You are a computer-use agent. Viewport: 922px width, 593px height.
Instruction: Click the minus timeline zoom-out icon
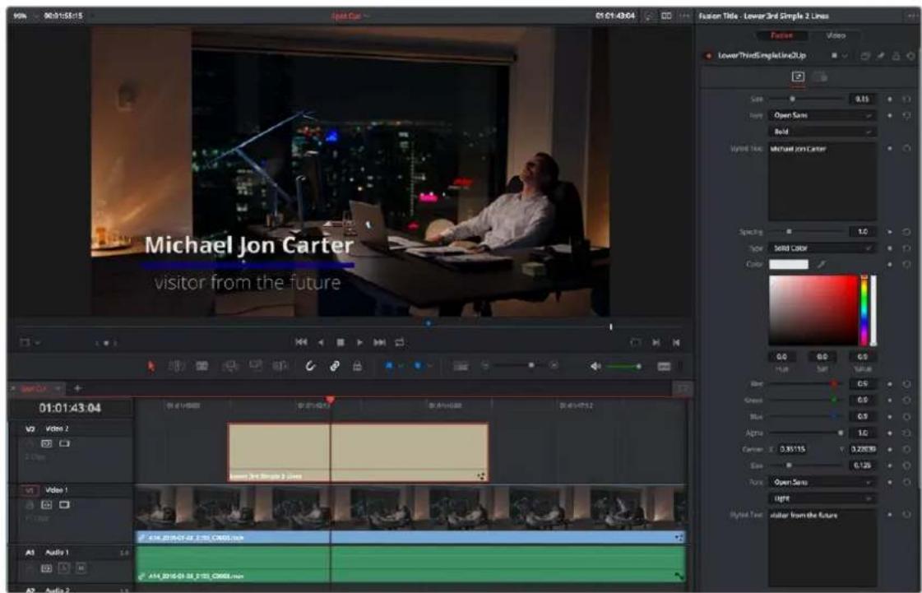click(486, 366)
